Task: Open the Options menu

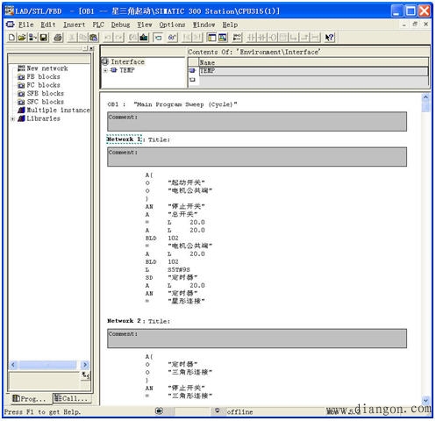Action: point(172,25)
